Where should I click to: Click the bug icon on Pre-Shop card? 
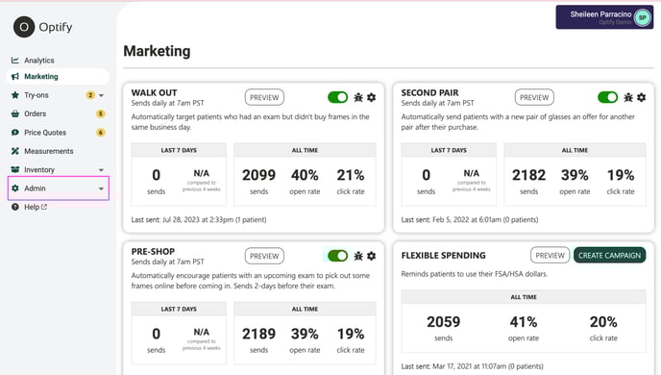358,256
